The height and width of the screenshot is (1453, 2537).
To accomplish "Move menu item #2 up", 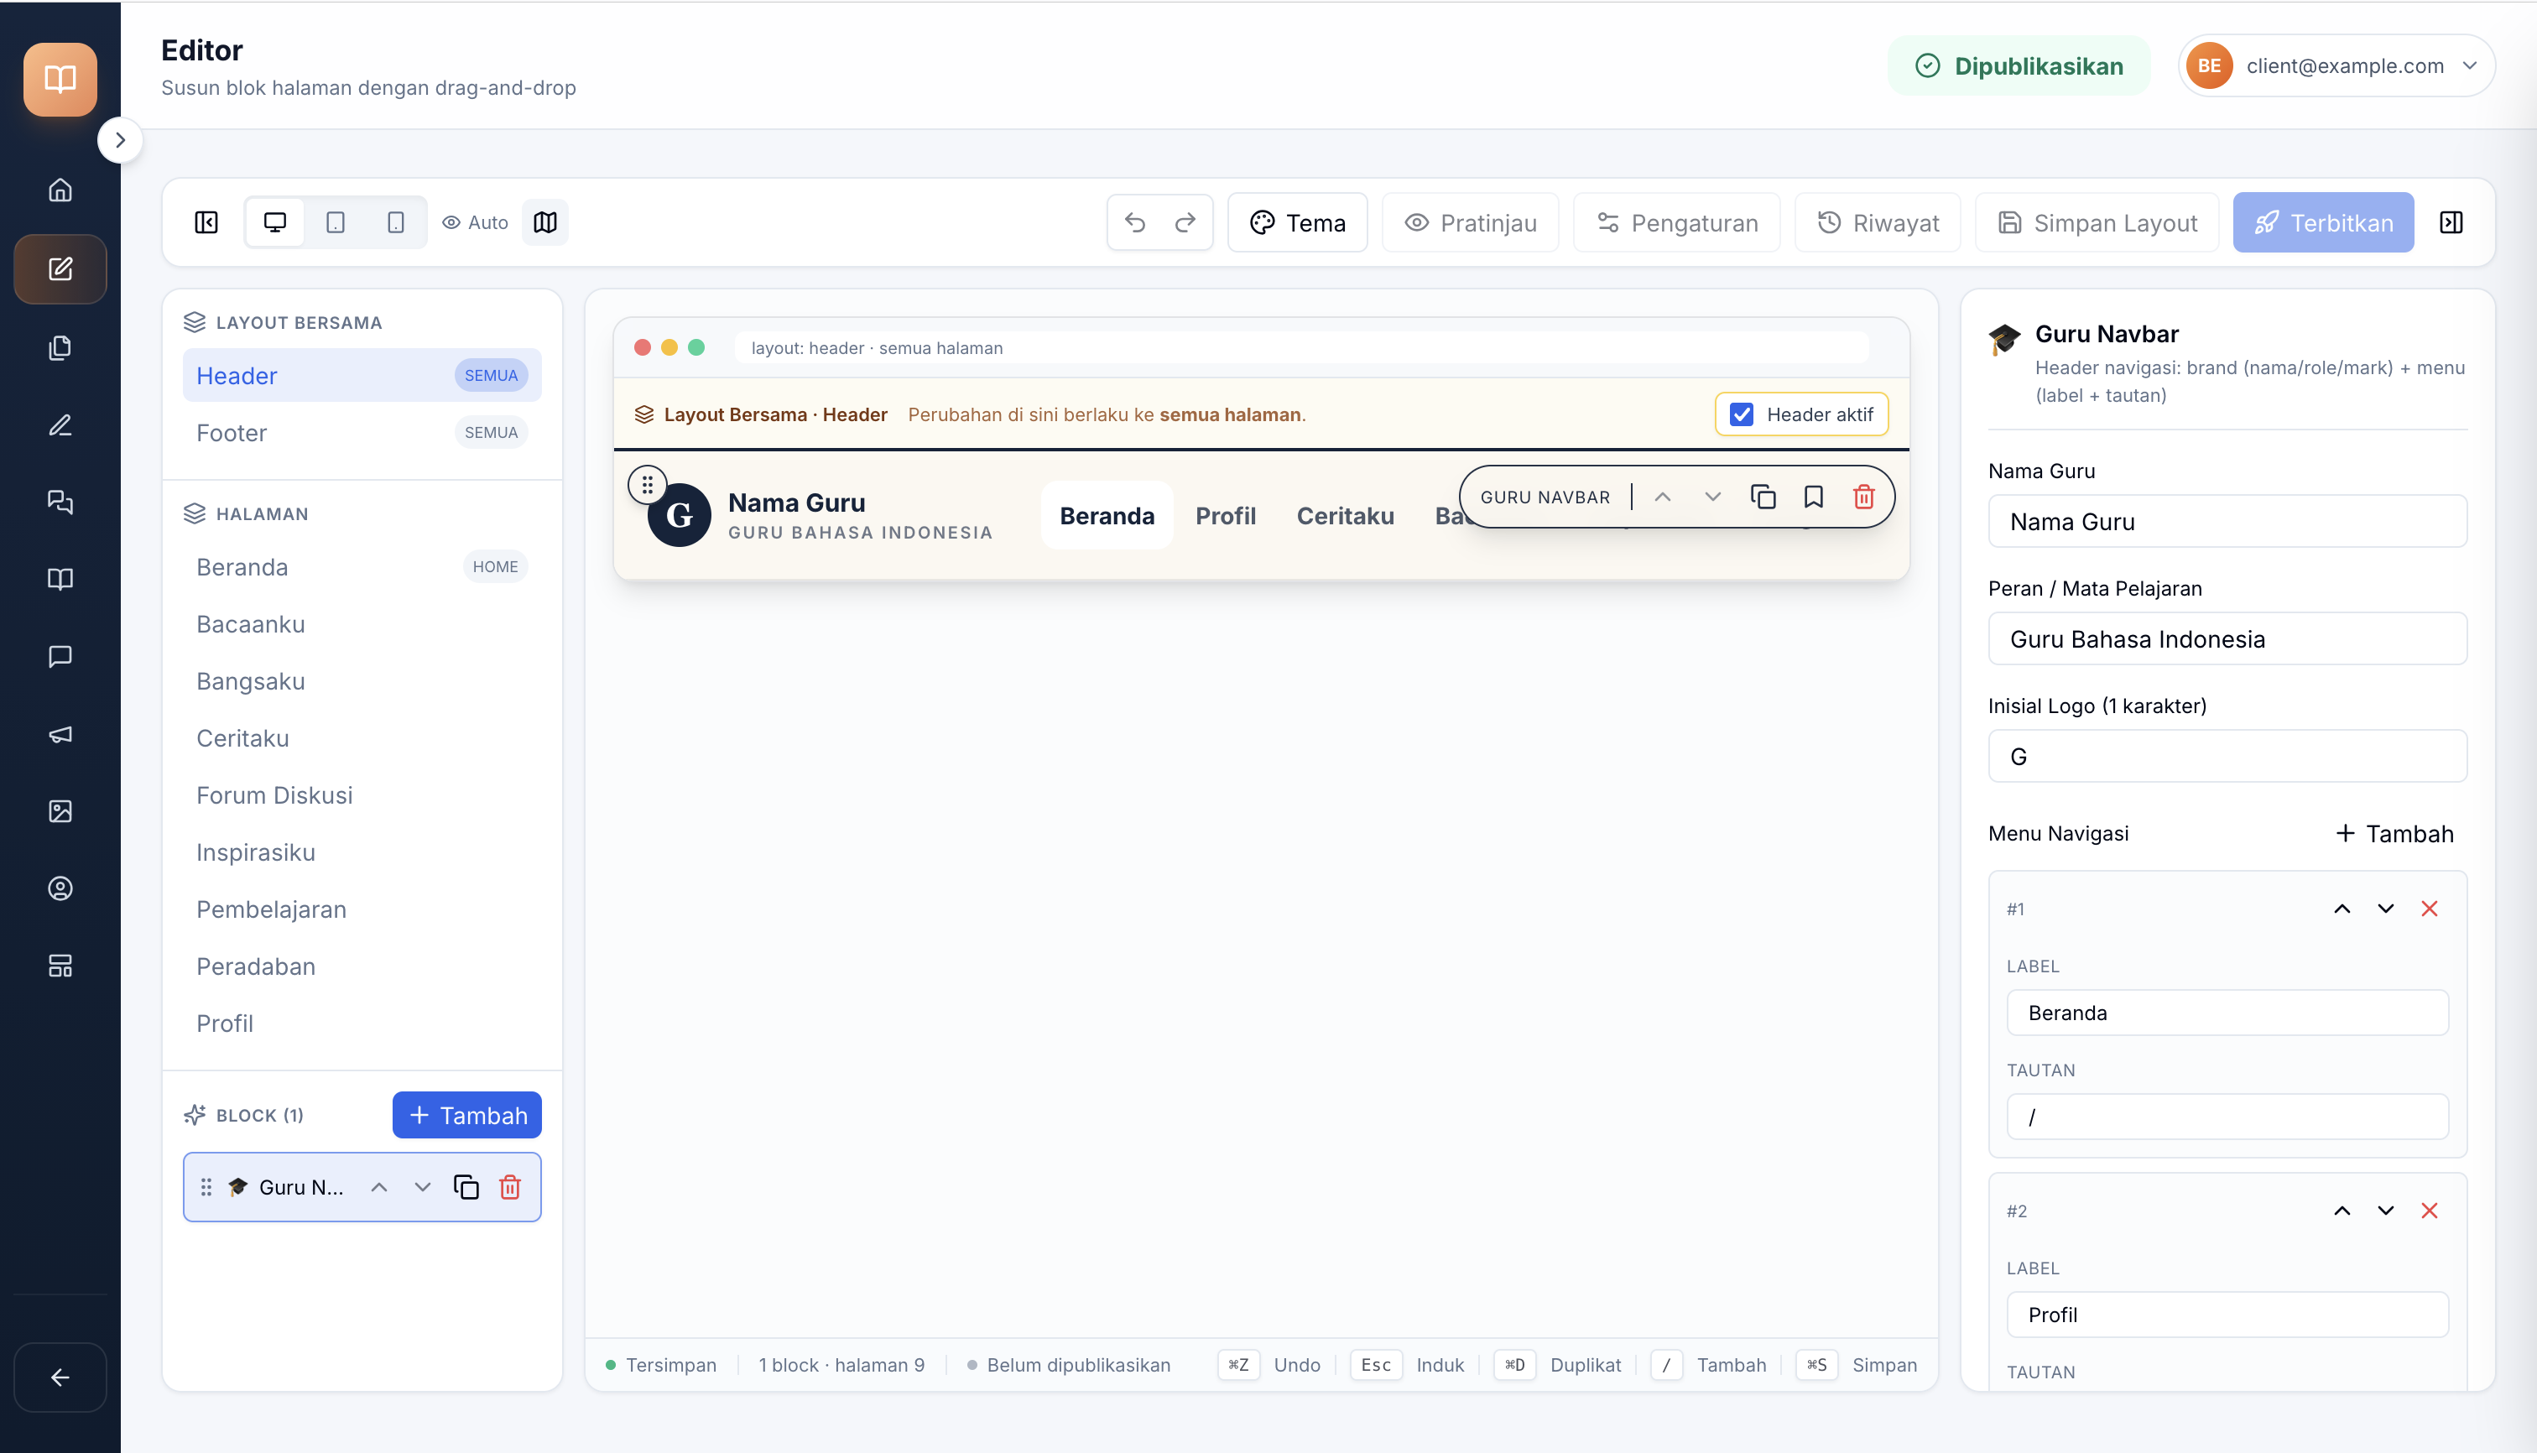I will 2342,1211.
